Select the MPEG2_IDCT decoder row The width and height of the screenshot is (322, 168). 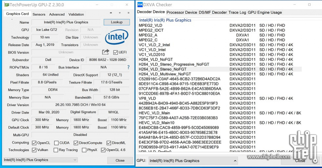(220, 31)
